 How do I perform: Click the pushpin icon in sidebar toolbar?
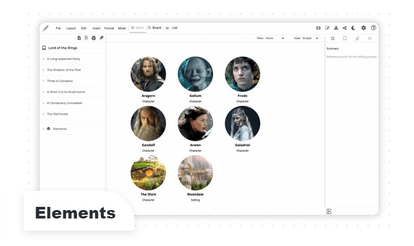101,38
